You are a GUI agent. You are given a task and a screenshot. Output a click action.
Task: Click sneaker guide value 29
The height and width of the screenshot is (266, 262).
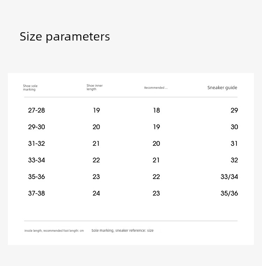pos(234,110)
